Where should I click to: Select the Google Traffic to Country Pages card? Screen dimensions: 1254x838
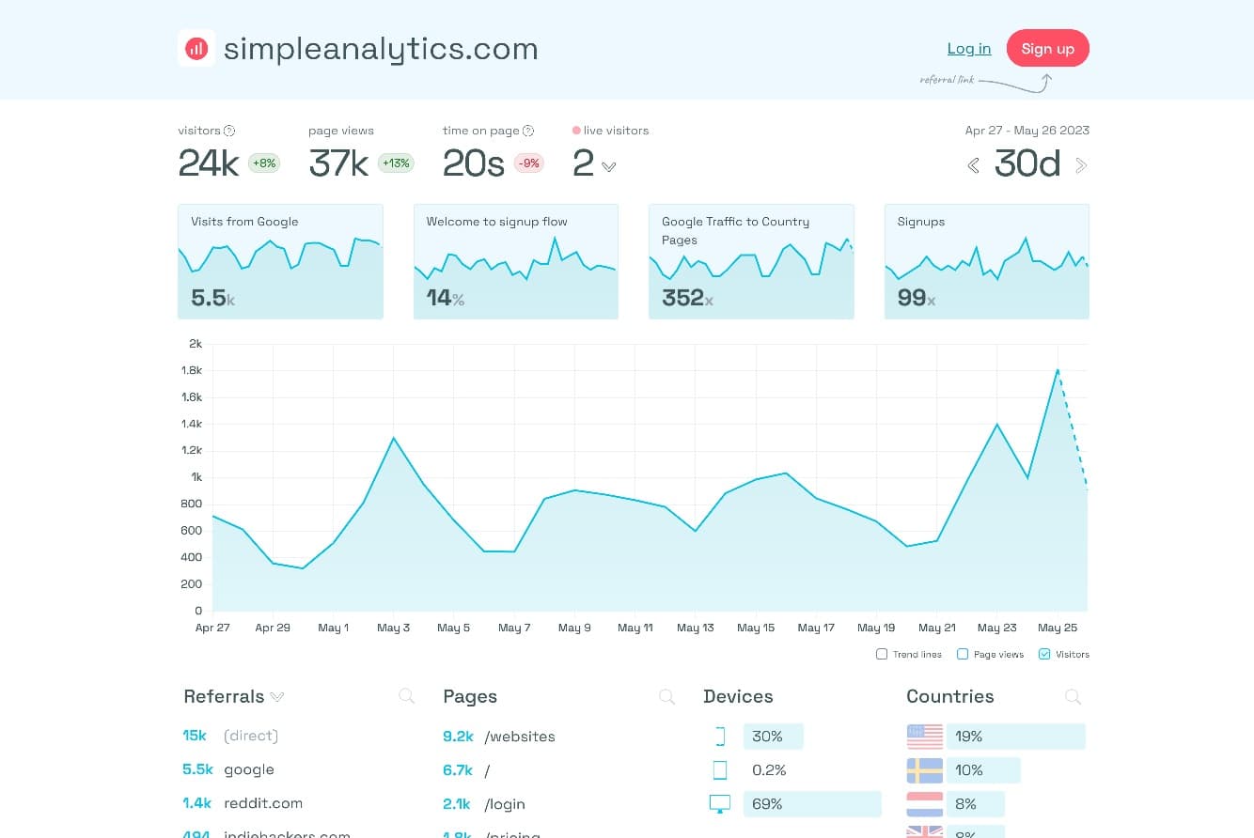(x=751, y=261)
